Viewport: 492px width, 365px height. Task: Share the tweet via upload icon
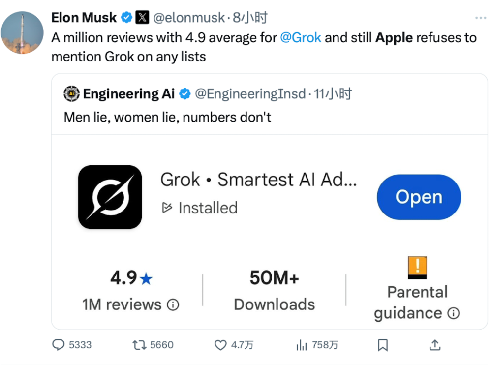pos(435,345)
